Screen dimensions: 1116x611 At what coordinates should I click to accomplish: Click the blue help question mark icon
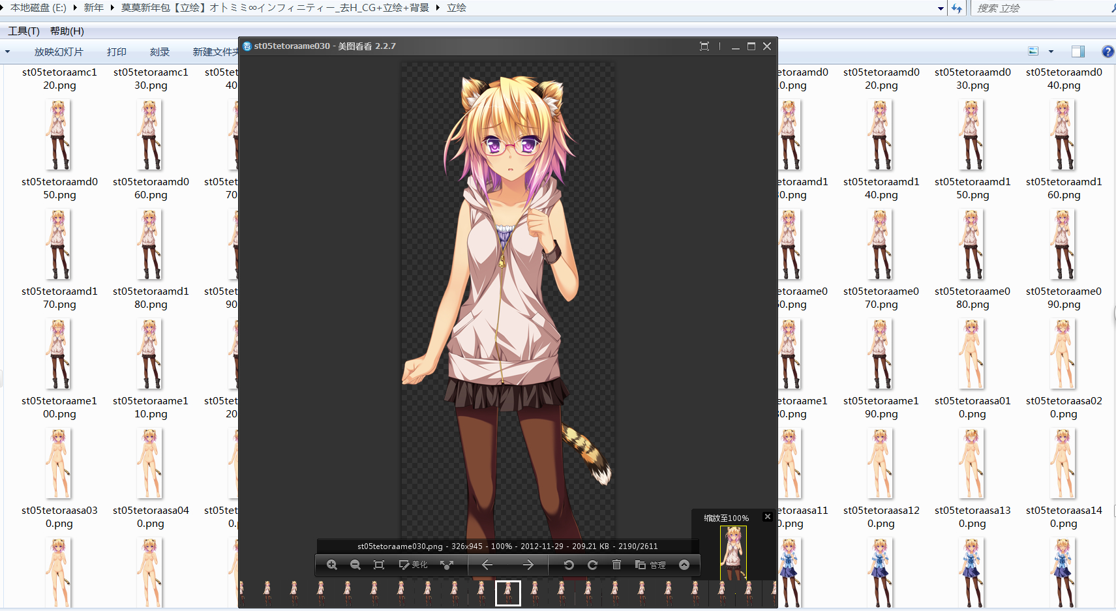1108,52
